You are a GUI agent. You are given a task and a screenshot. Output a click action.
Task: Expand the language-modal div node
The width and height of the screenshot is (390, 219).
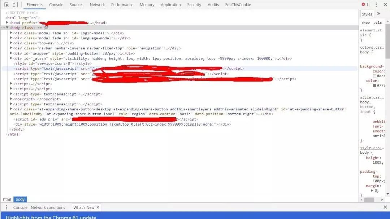pos(11,38)
